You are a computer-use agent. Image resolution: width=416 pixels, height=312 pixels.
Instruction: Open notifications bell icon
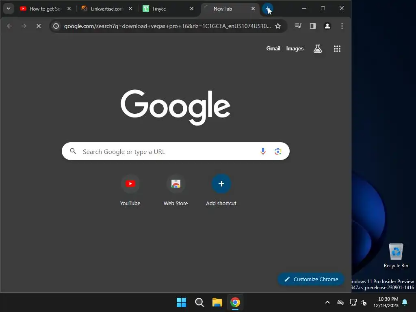[x=405, y=302]
